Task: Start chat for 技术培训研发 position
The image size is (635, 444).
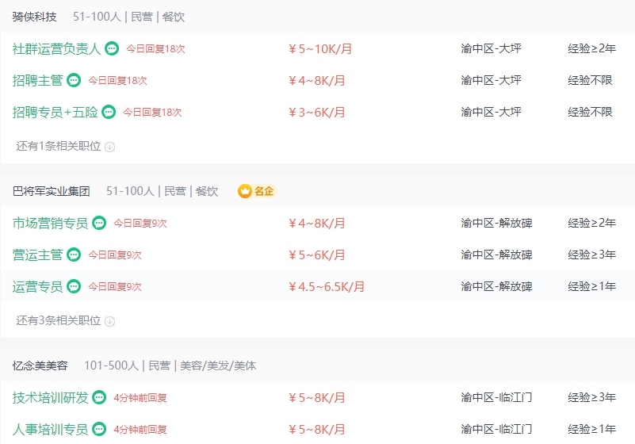Action: [x=99, y=397]
